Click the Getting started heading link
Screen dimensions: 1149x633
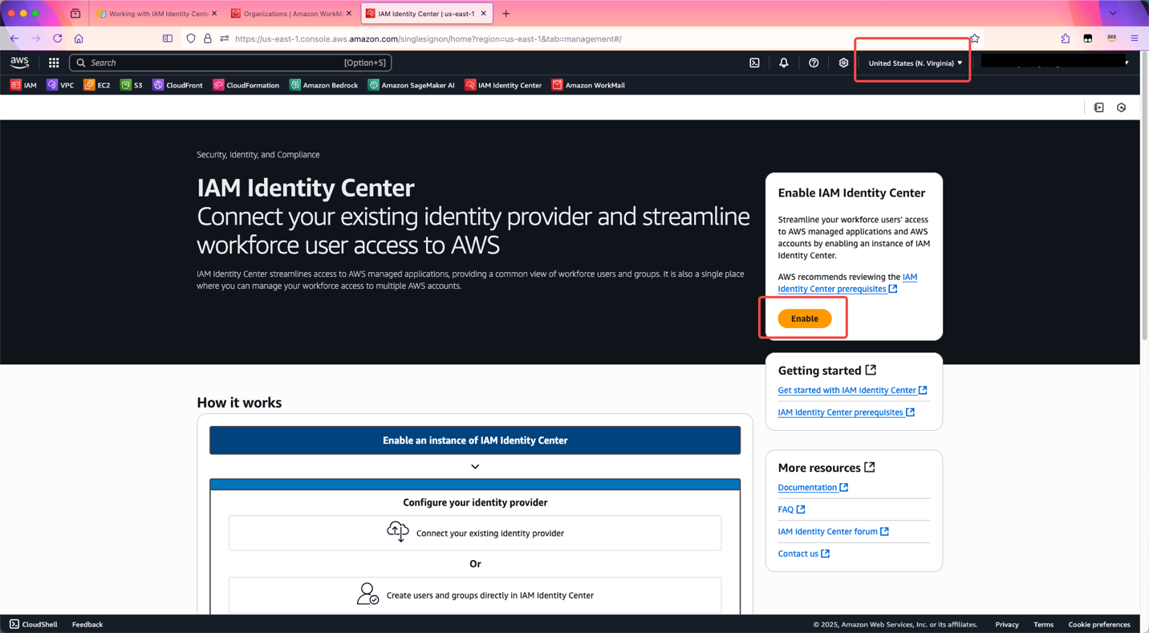pos(826,371)
